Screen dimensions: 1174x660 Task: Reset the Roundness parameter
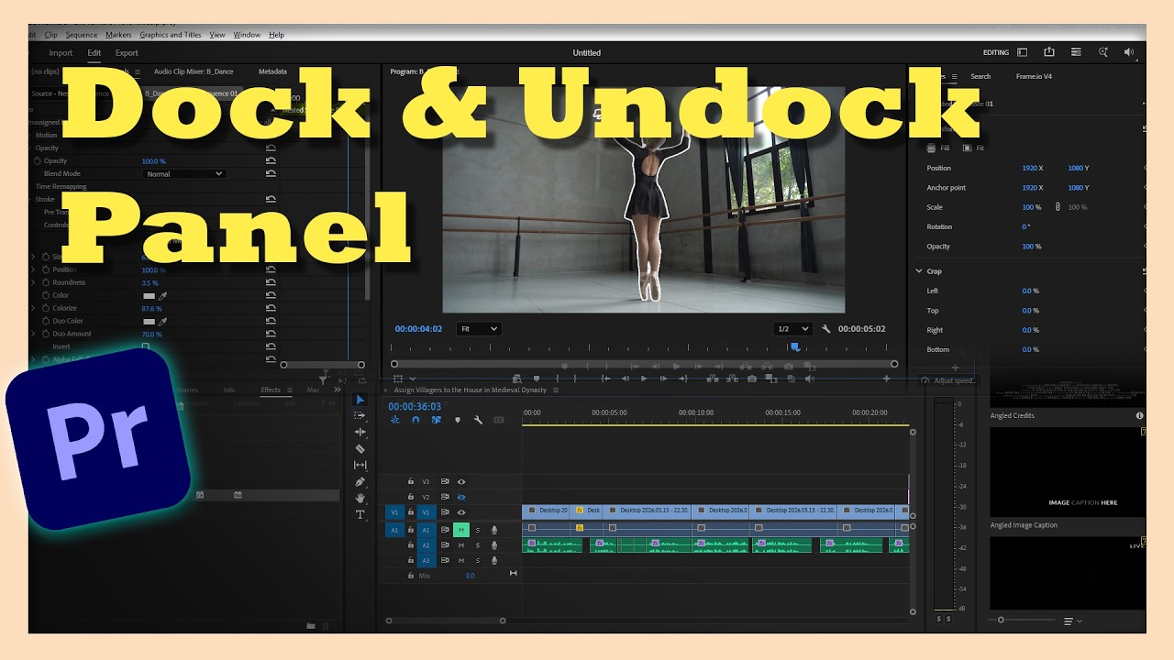tap(271, 283)
